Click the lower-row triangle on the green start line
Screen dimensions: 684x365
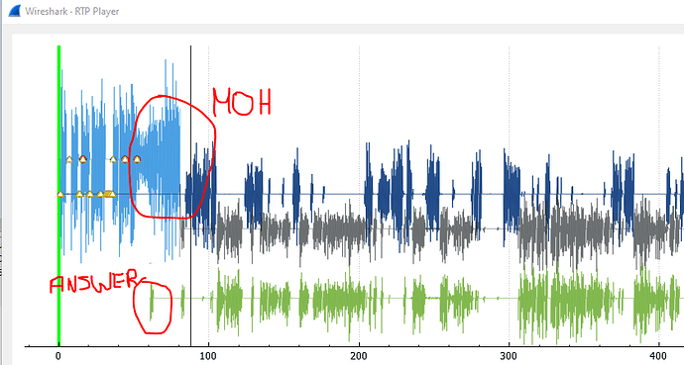(x=60, y=194)
